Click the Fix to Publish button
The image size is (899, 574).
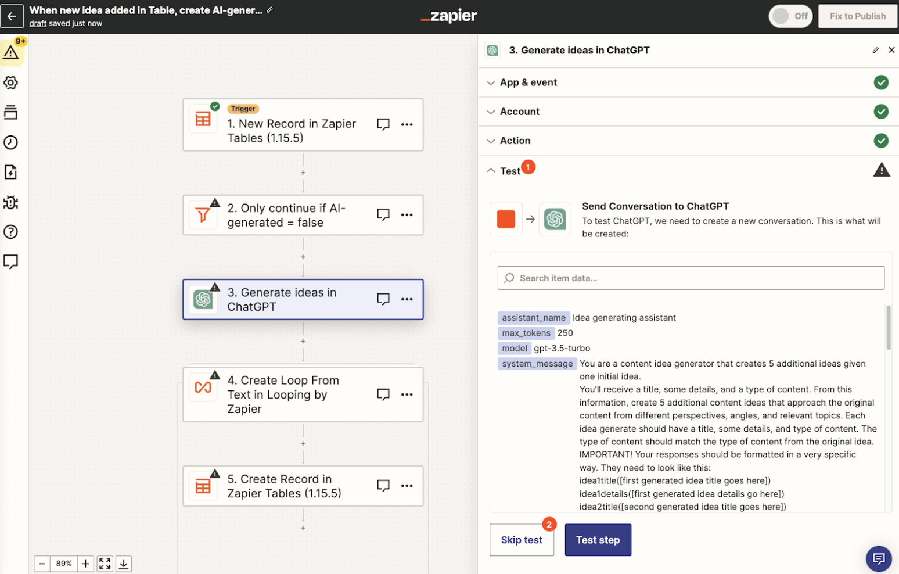(x=857, y=16)
